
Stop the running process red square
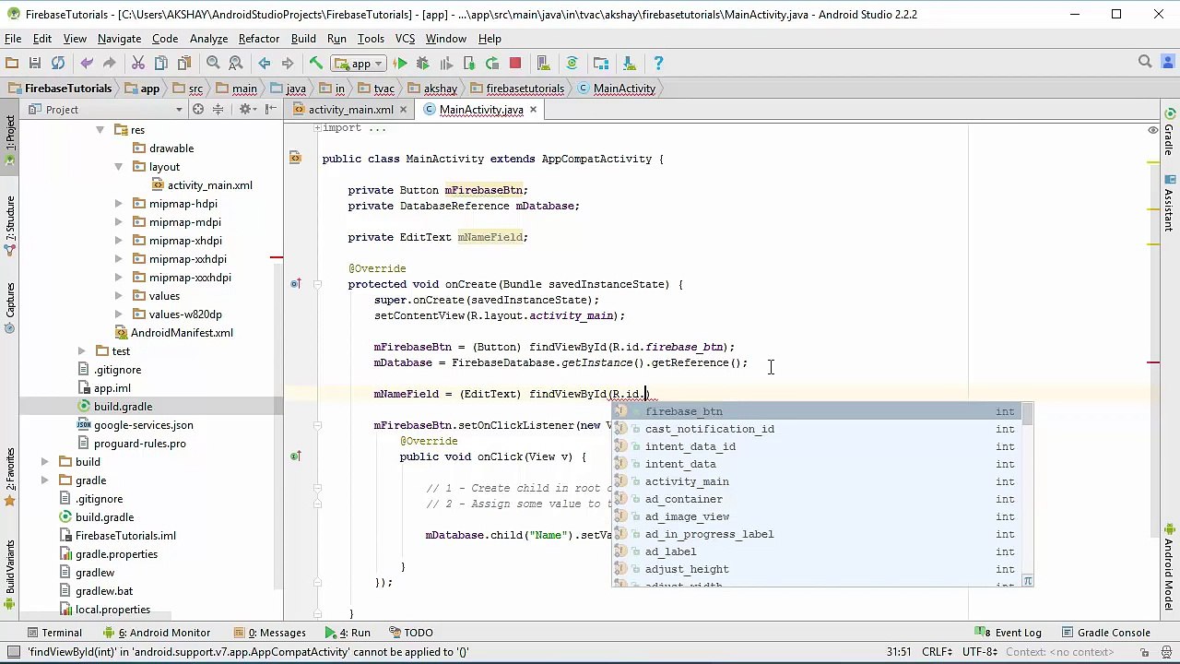point(515,63)
